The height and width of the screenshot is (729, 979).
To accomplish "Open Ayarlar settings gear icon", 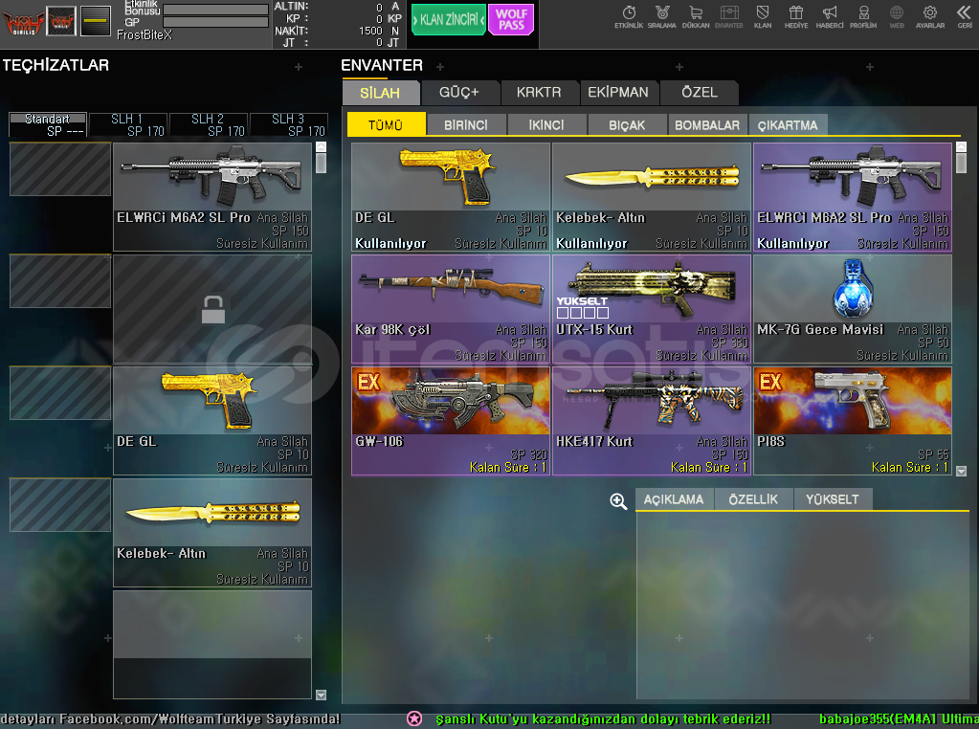I will tap(930, 15).
